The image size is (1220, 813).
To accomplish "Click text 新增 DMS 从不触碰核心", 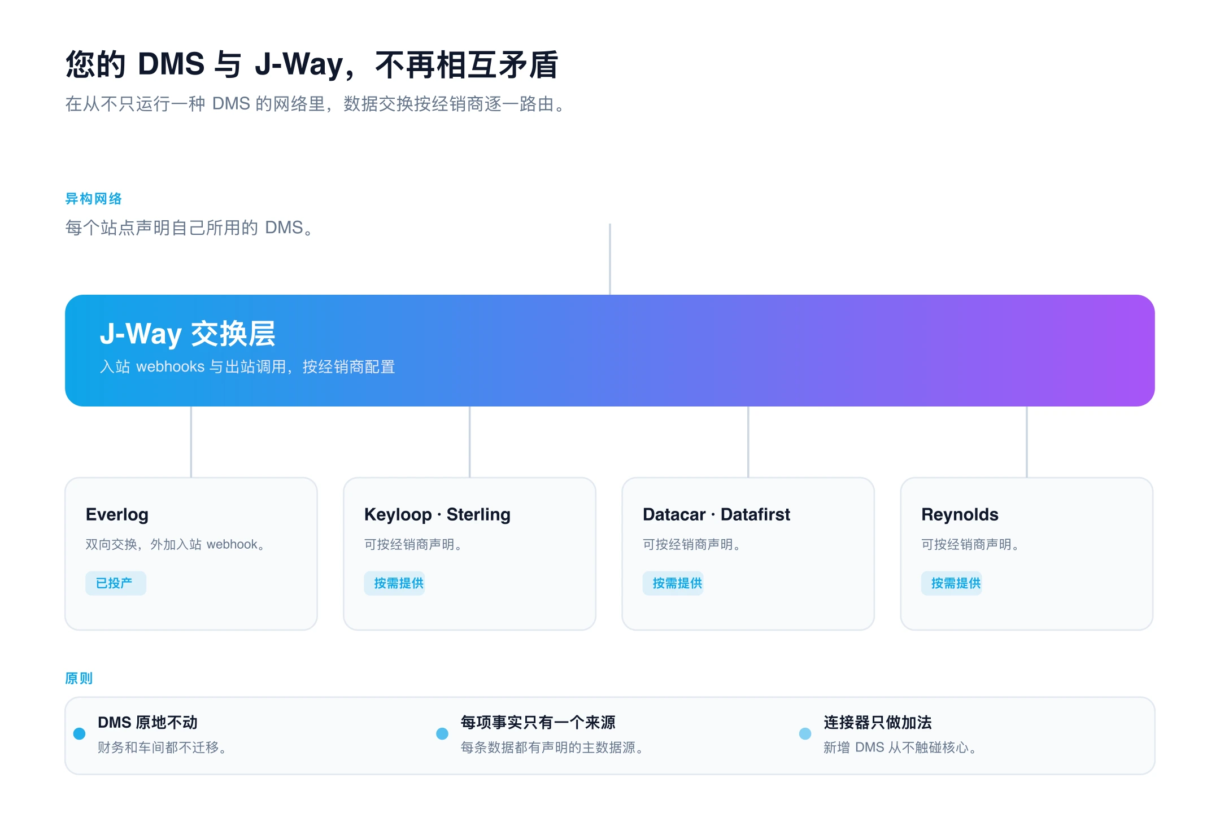I will (x=900, y=748).
